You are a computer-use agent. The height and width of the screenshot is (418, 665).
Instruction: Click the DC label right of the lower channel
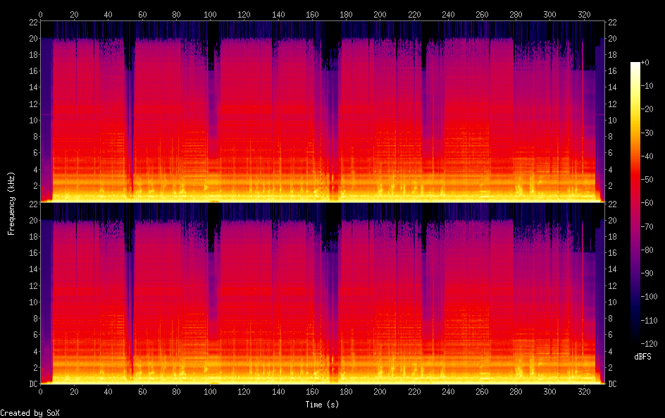[612, 384]
